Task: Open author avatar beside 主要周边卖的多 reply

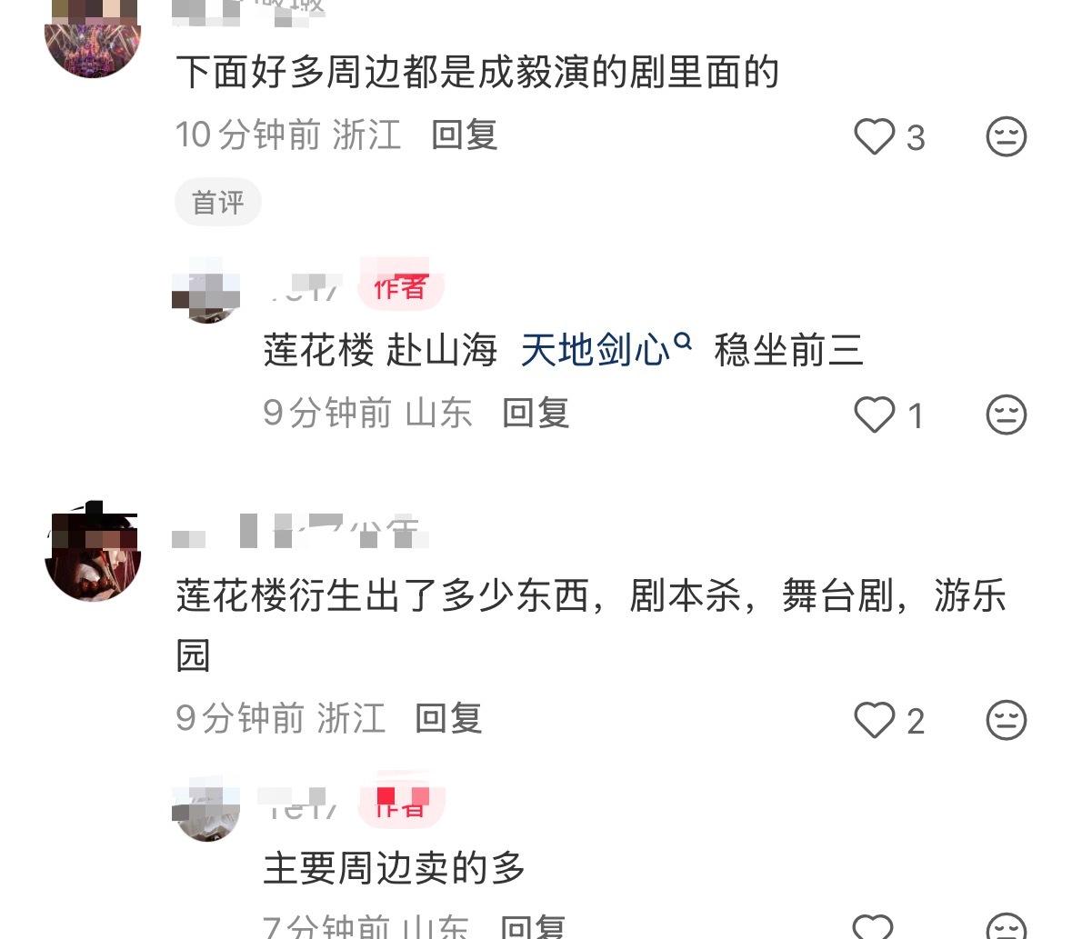Action: point(205,808)
